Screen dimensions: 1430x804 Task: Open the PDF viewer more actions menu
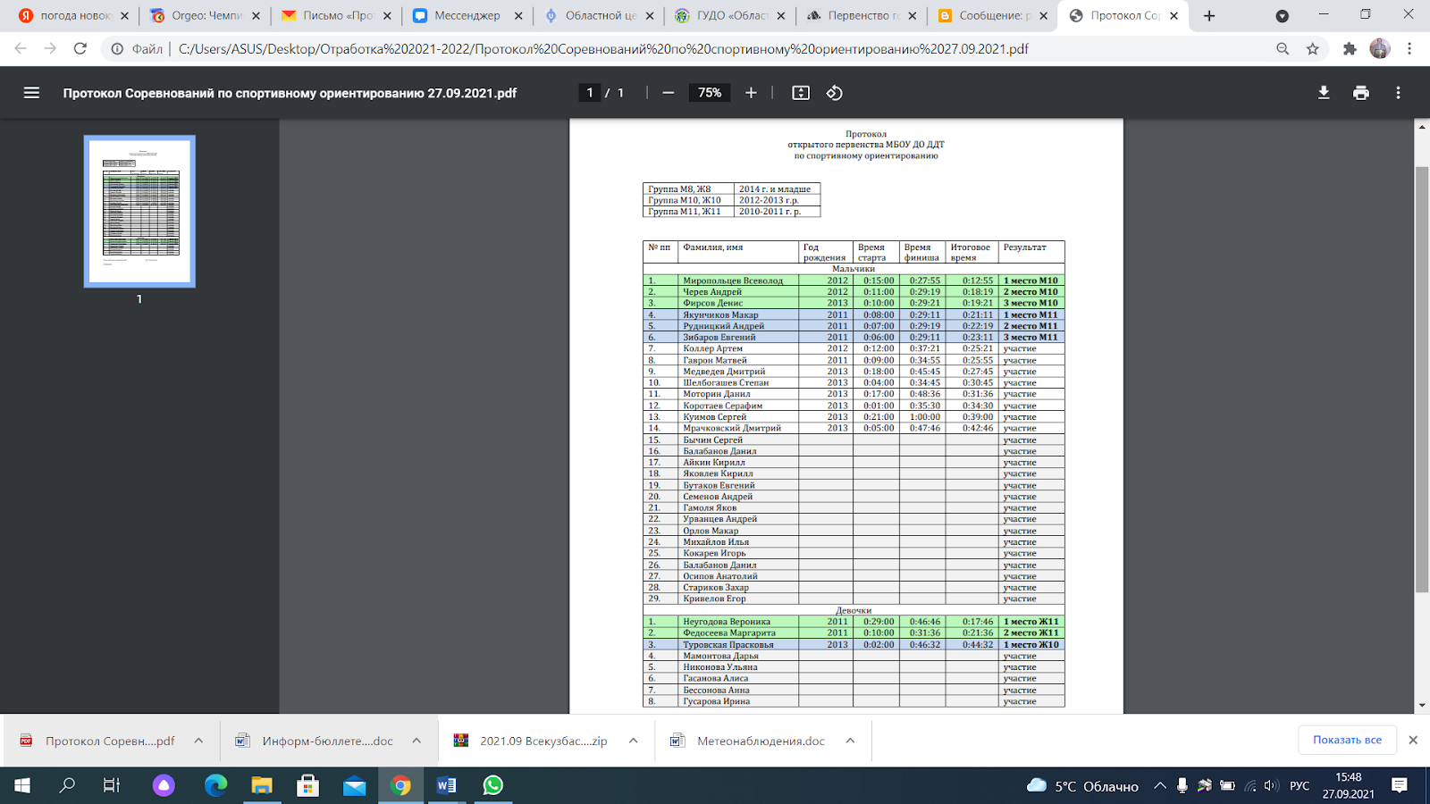tap(1399, 93)
